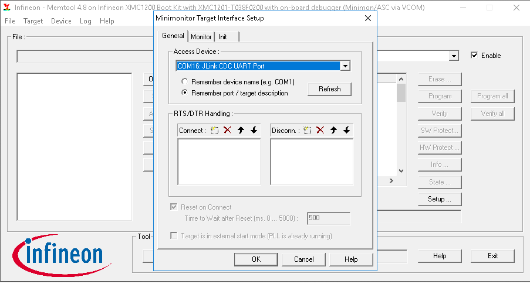
Task: Click the empty file contents list box
Action: 75,147
